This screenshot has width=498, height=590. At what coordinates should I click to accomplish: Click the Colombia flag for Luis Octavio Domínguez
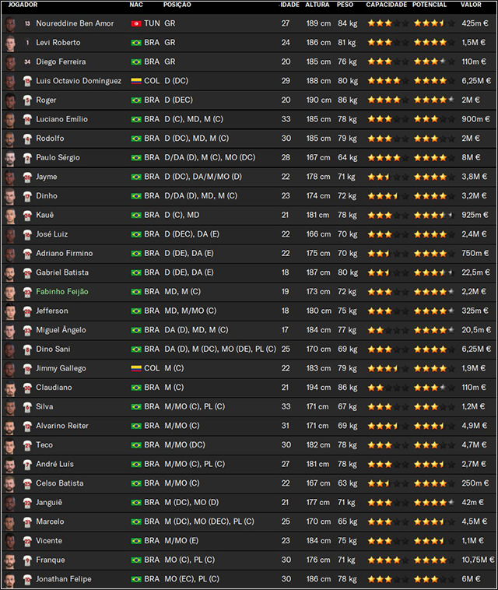(136, 81)
